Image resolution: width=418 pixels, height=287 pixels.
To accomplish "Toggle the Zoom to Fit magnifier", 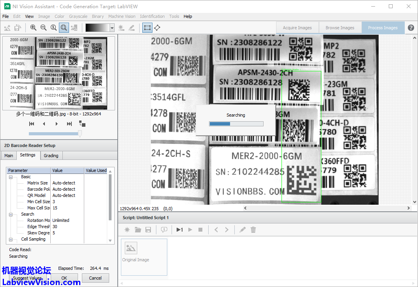I will click(x=64, y=28).
